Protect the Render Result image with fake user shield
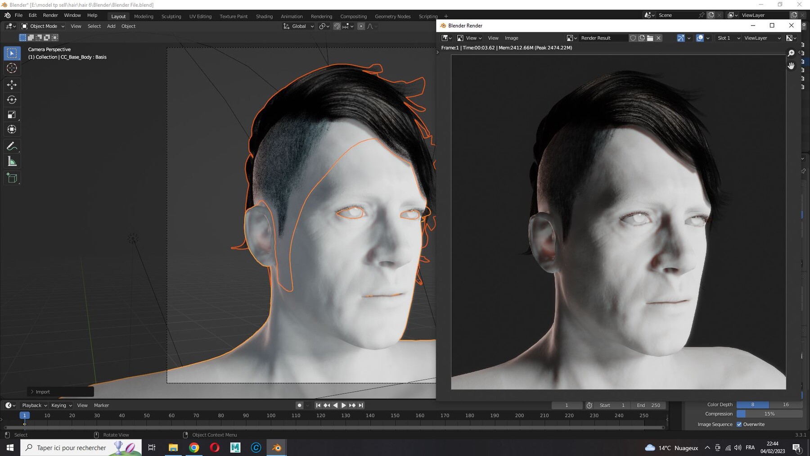Screen dimensions: 810x456 tap(633, 38)
